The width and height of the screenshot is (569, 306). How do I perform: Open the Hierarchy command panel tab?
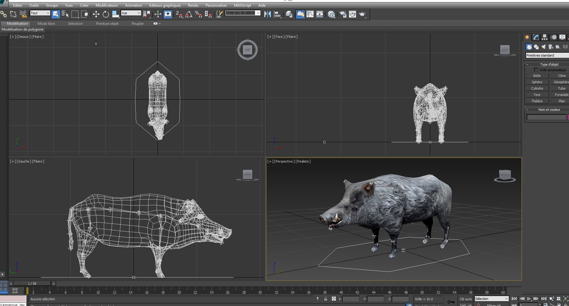tap(545, 37)
